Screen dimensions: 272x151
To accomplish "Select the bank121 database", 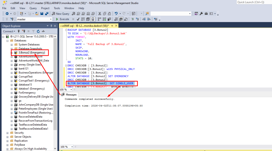I will click(23, 69).
